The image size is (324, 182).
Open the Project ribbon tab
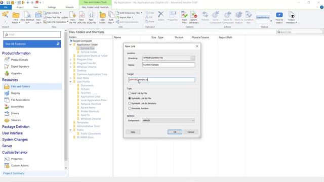[20, 7]
